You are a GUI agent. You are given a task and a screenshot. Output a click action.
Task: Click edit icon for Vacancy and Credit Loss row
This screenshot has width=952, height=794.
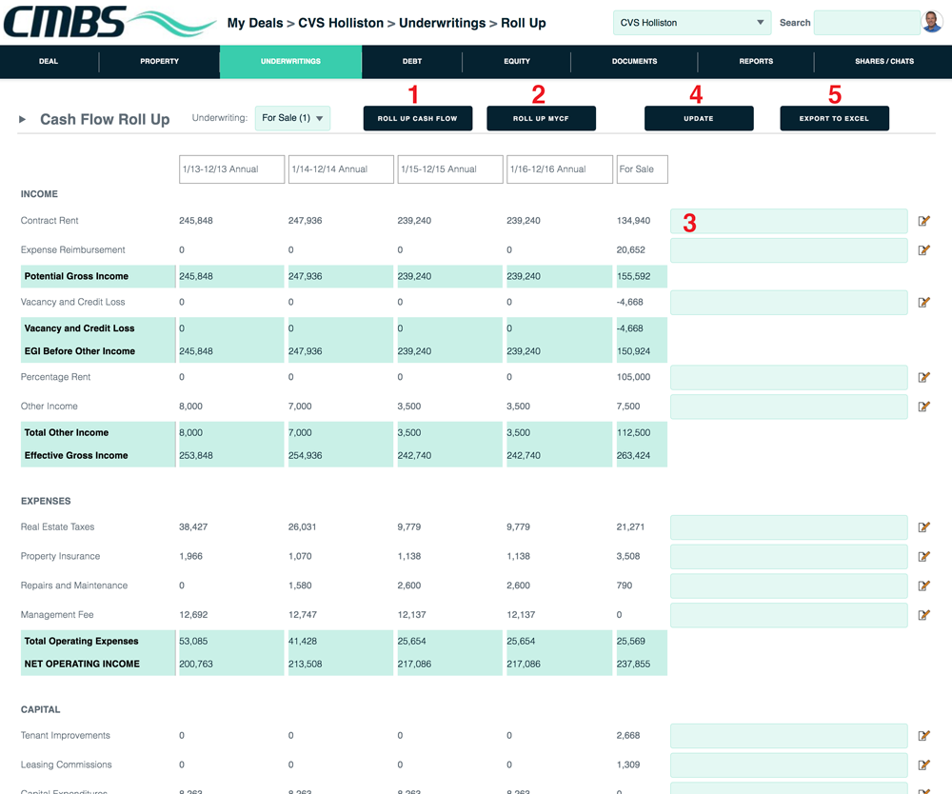[x=924, y=303]
